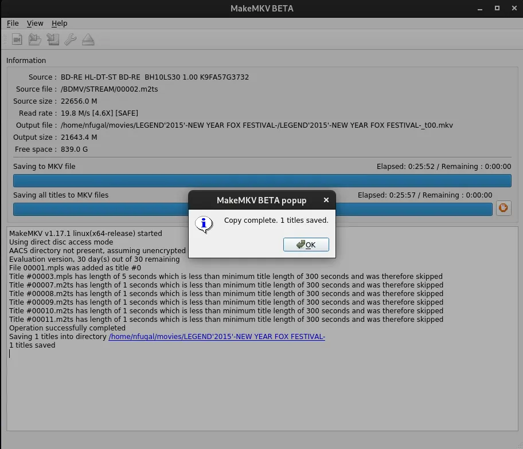
Task: Click the Eject disc icon
Action: pos(88,40)
